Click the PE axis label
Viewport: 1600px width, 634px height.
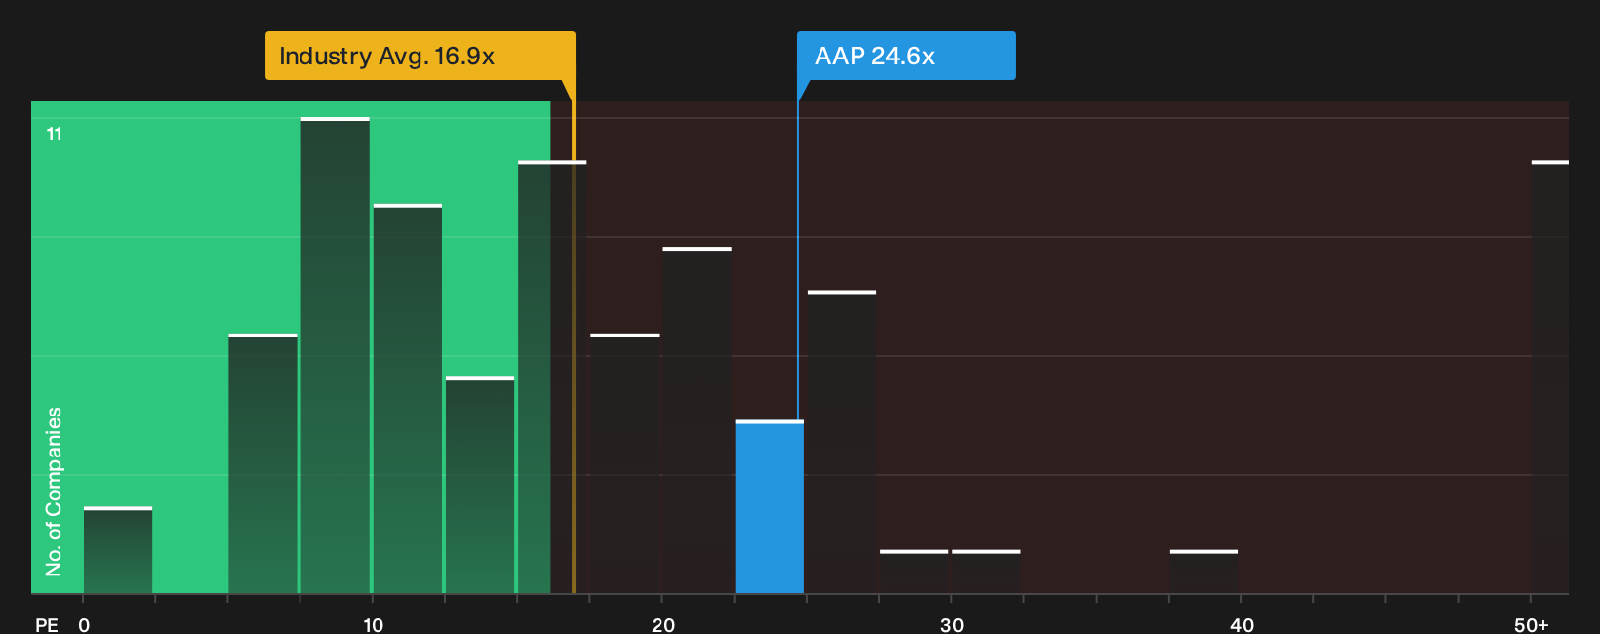[x=47, y=624]
